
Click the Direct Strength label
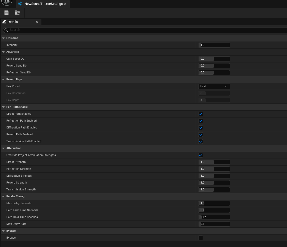click(16, 162)
